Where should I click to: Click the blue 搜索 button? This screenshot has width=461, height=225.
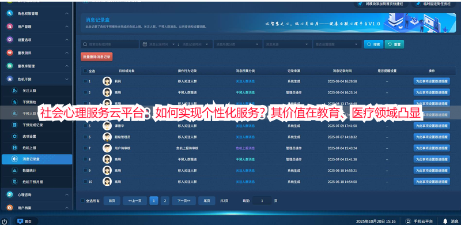click(373, 44)
